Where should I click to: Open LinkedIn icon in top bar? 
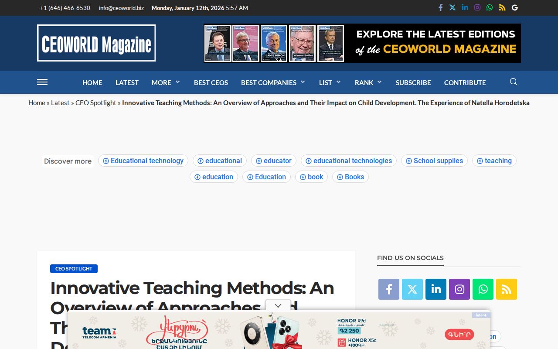[465, 7]
